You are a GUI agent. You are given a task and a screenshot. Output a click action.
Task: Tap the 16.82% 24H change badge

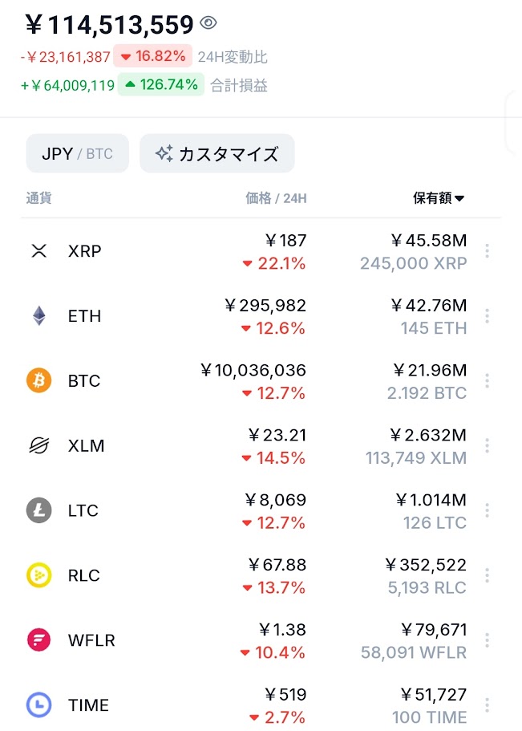click(153, 56)
